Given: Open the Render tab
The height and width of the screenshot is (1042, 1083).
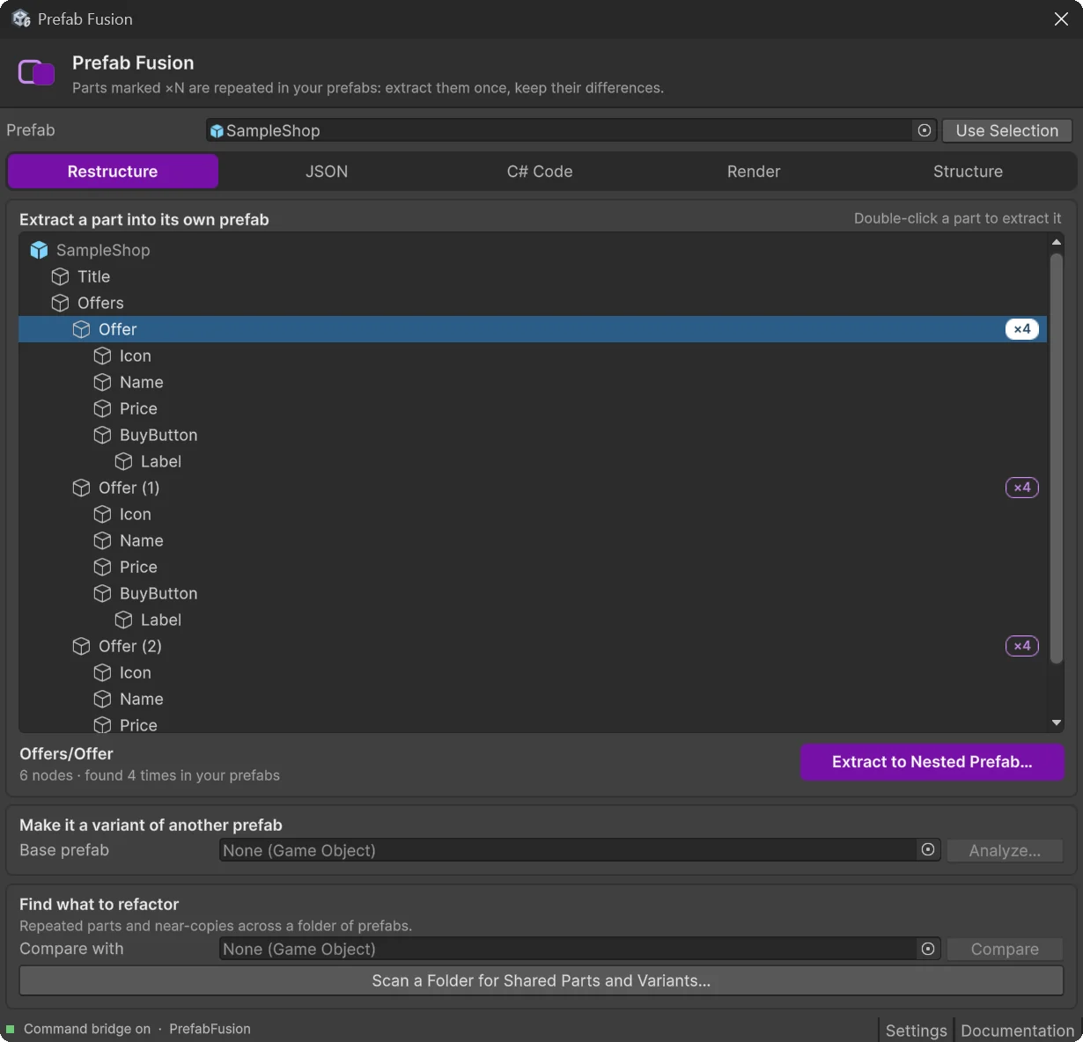Looking at the screenshot, I should (x=754, y=172).
